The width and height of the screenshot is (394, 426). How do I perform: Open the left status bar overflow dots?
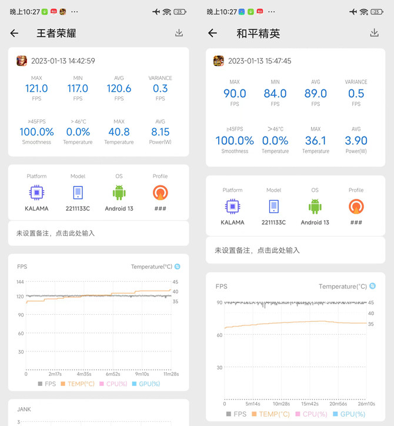pyautogui.click(x=75, y=12)
